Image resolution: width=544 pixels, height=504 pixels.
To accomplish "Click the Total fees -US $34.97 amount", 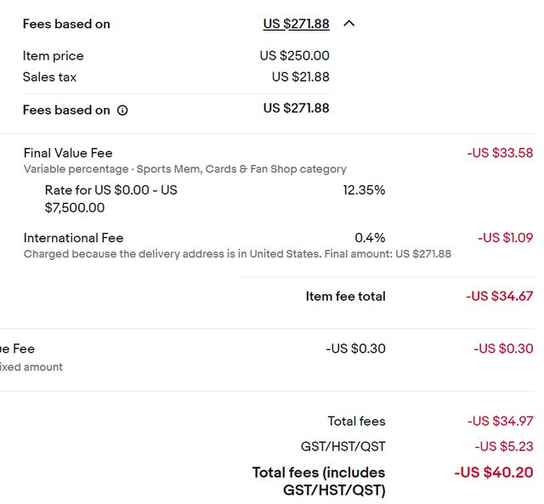I will (500, 421).
